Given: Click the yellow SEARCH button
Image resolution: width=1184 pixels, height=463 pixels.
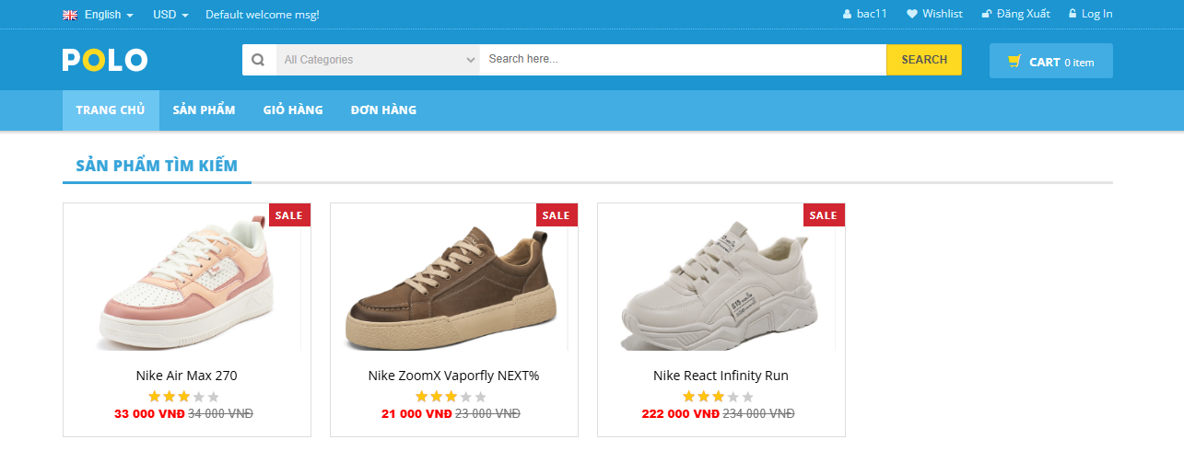Looking at the screenshot, I should click(924, 60).
